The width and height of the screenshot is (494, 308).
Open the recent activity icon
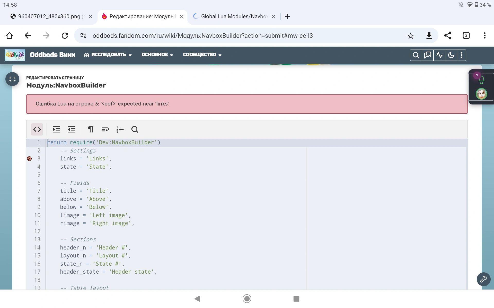439,55
